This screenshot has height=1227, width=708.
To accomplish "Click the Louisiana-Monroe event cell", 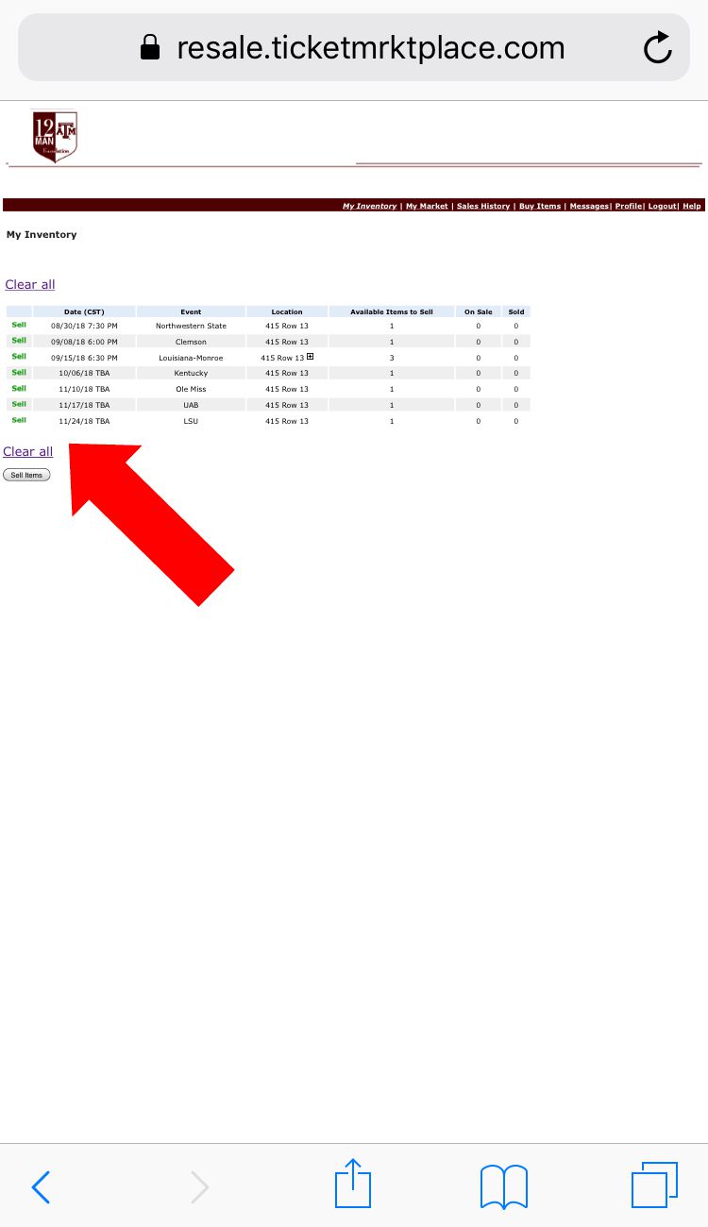I will tap(191, 358).
